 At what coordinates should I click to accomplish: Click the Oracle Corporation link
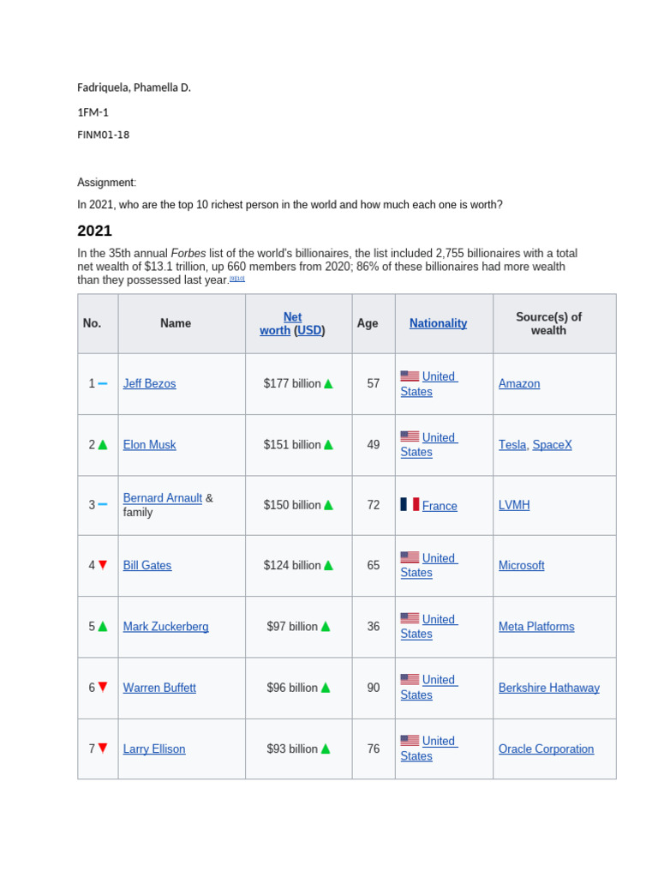click(546, 749)
